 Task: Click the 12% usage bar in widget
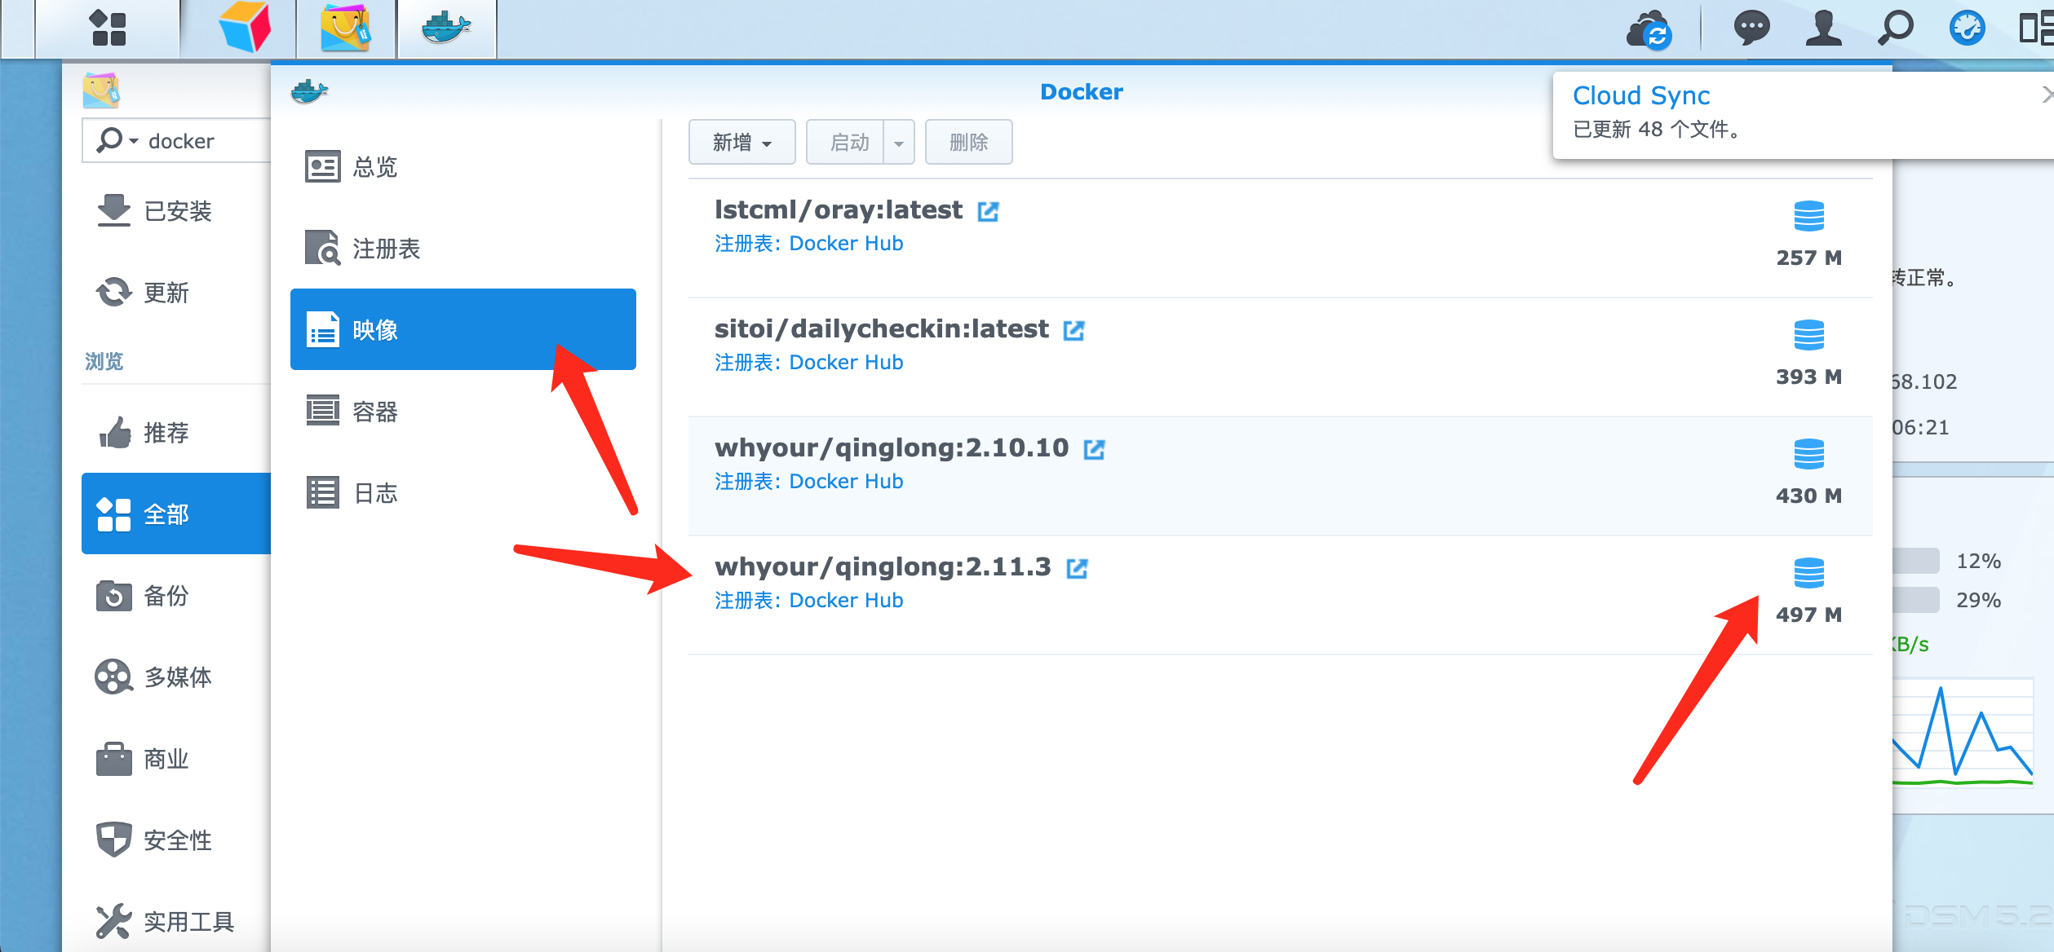(1915, 561)
